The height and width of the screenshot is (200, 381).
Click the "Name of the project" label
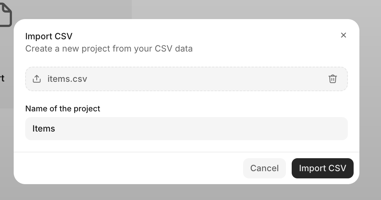click(x=63, y=108)
